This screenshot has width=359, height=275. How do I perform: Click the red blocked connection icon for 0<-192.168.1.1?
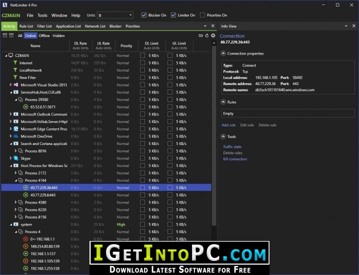click(x=25, y=239)
